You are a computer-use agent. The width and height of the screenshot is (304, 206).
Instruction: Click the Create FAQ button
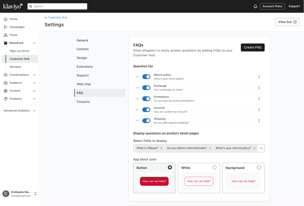point(253,47)
